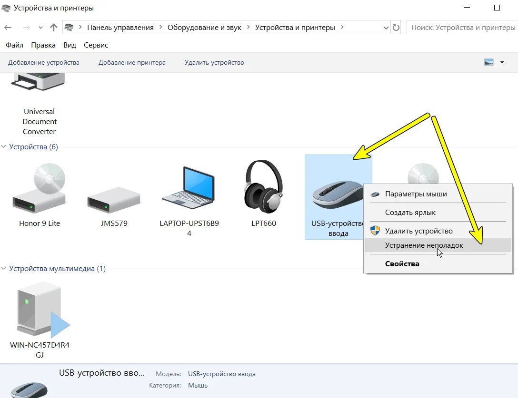Click the Universal Document Converter label

pos(40,121)
